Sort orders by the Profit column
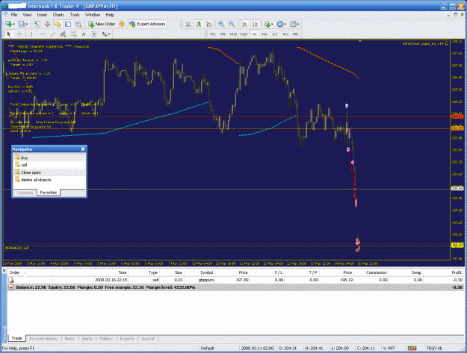Screen dimensions: 467x353 (457, 272)
